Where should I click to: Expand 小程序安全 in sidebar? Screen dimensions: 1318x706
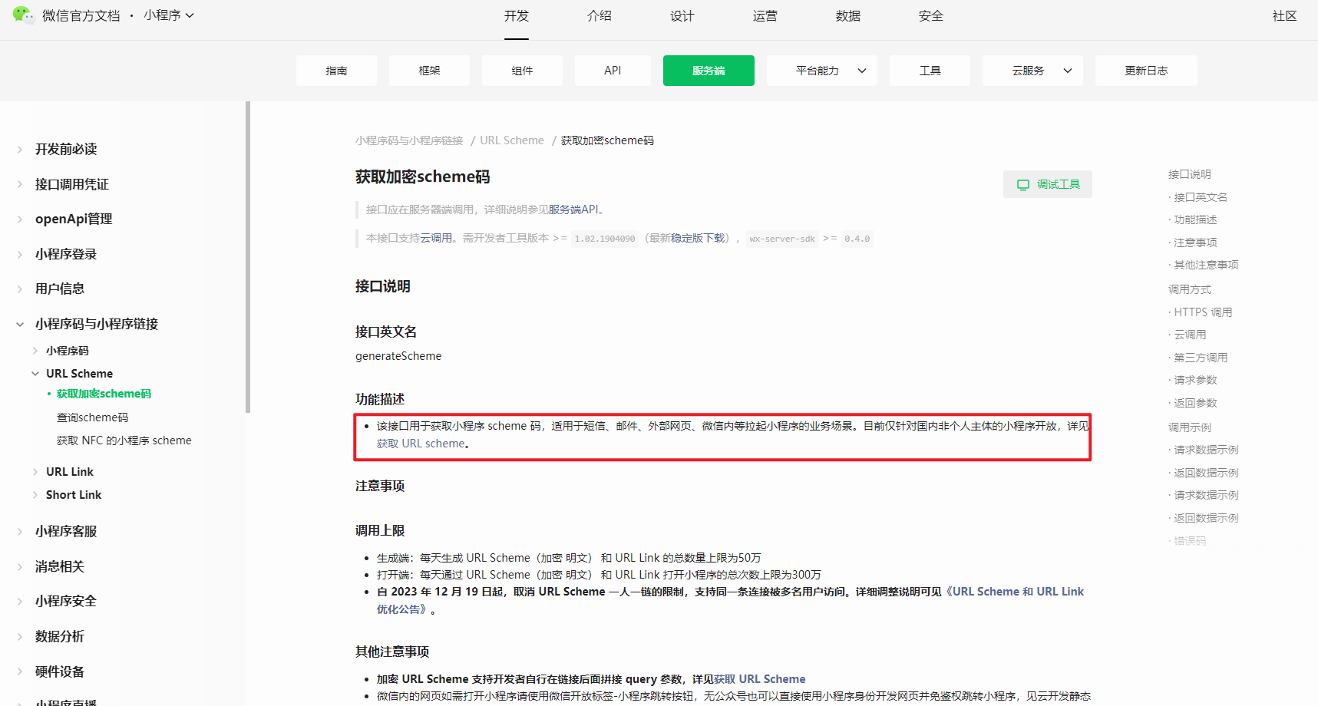tap(66, 601)
